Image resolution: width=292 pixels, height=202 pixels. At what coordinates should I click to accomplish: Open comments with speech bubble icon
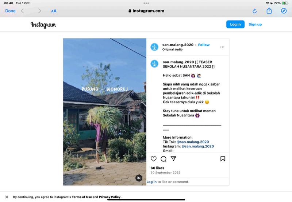click(x=164, y=159)
